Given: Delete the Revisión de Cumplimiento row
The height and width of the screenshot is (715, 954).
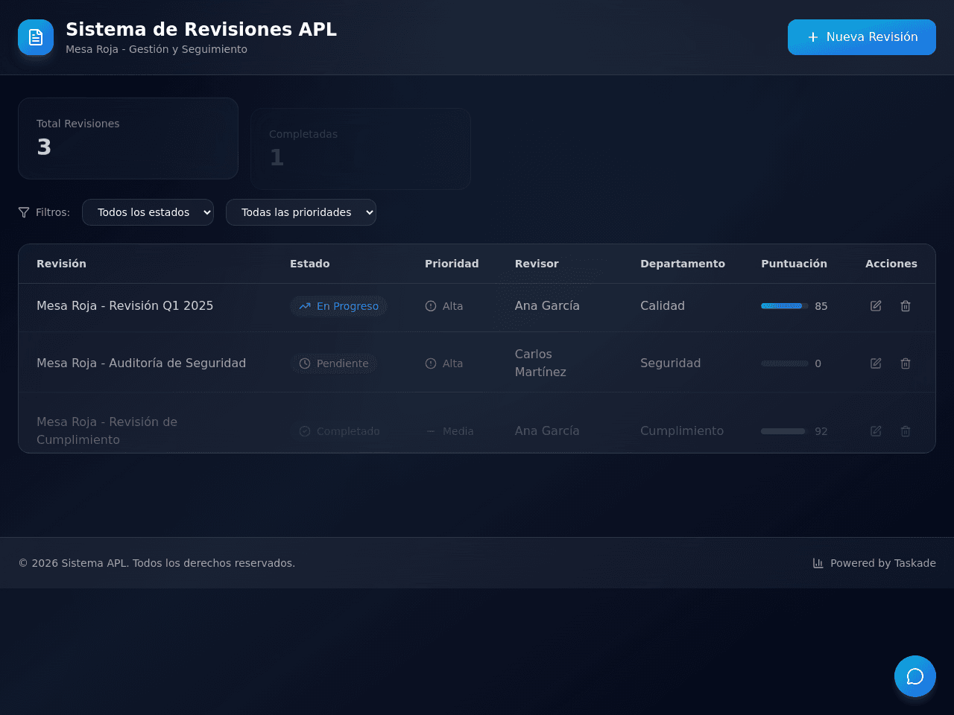Looking at the screenshot, I should click(906, 431).
